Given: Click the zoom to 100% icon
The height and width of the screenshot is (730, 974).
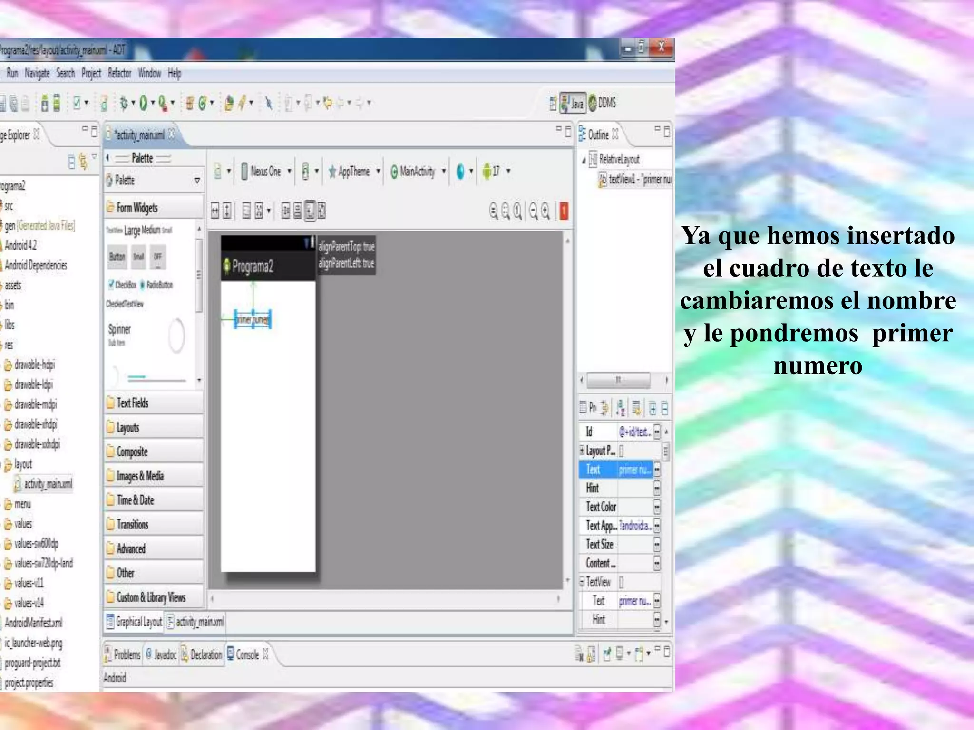Looking at the screenshot, I should coord(517,211).
